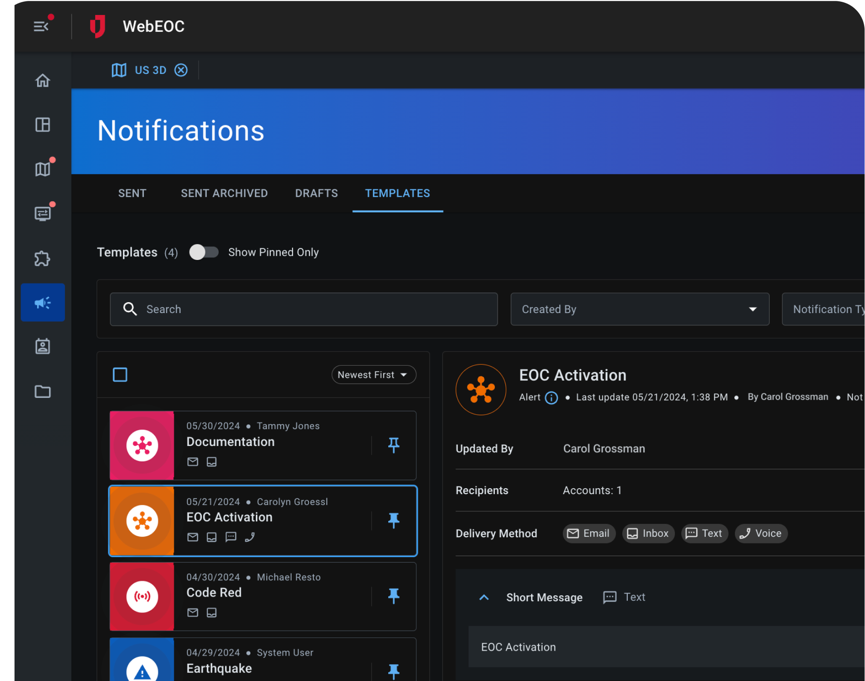Click the Voice delivery method chip
Viewport: 865px width, 681px height.
761,534
